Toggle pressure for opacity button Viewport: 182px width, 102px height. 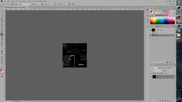pos(42,4)
